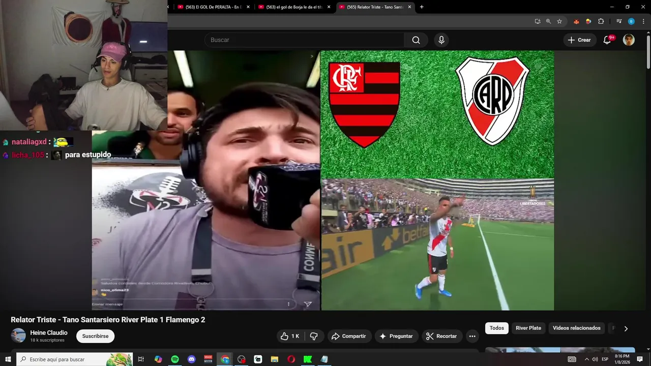Open File Explorer from the taskbar
Viewport: 651px width, 366px height.
coord(275,359)
